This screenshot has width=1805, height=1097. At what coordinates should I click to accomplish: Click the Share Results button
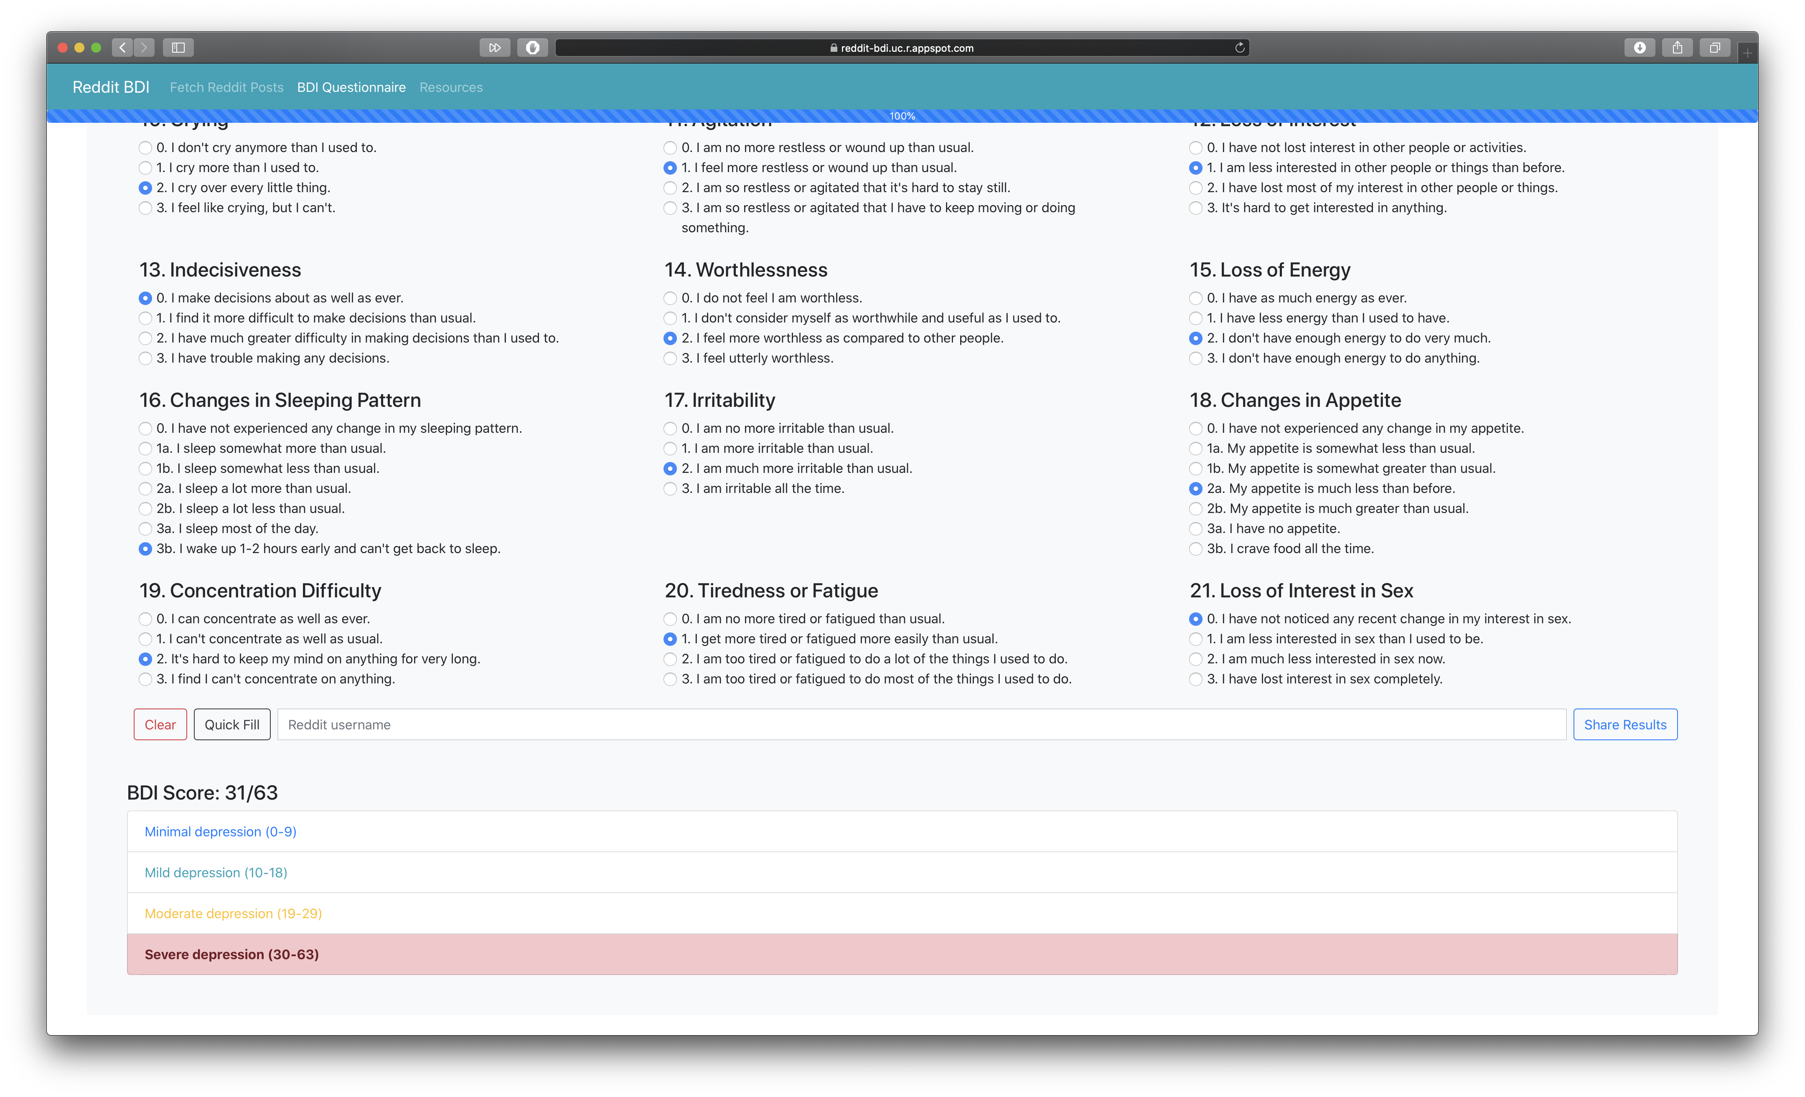pyautogui.click(x=1625, y=724)
